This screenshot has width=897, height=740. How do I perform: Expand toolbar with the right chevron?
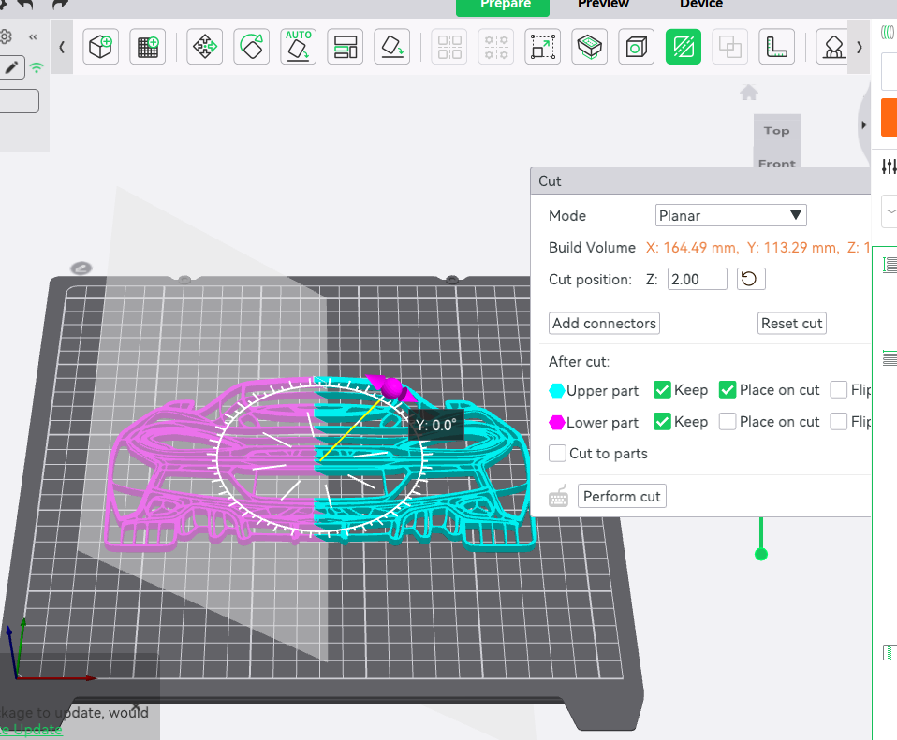click(x=859, y=47)
